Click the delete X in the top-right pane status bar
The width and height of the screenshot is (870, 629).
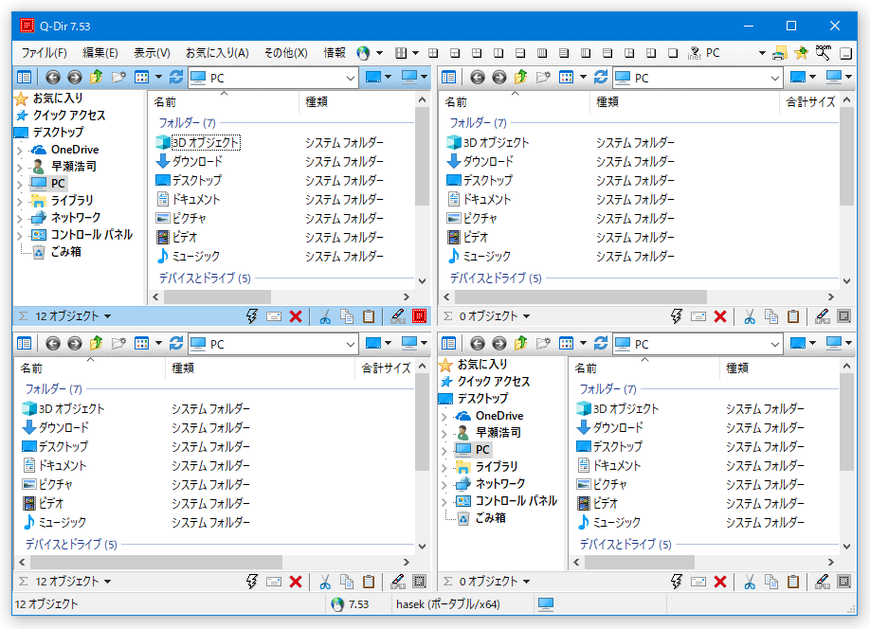720,316
